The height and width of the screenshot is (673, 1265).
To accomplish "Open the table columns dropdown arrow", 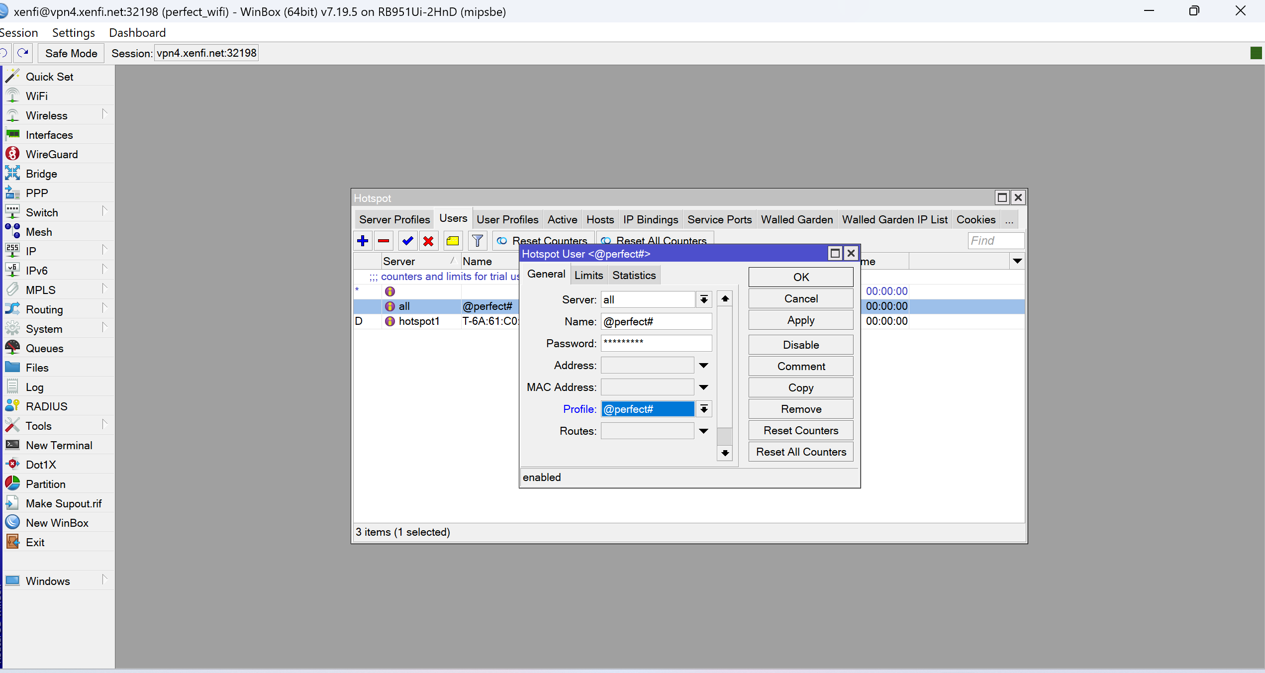I will click(1017, 261).
